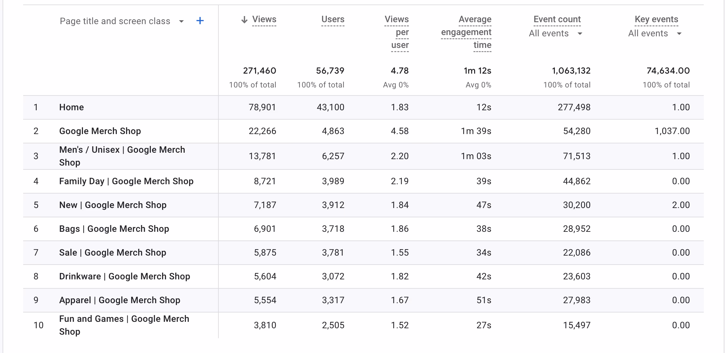Click Drinkware engagement time 42s

click(484, 276)
